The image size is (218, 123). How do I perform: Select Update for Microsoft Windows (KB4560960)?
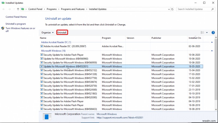point(121,59)
